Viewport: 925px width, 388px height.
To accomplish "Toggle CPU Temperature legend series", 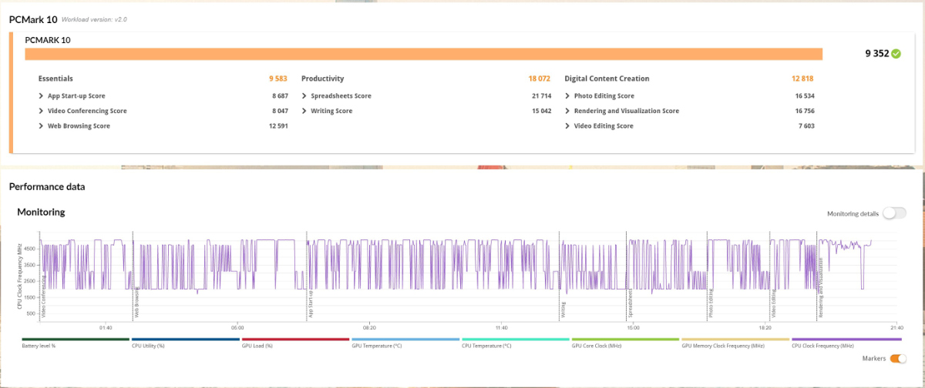I will point(516,343).
